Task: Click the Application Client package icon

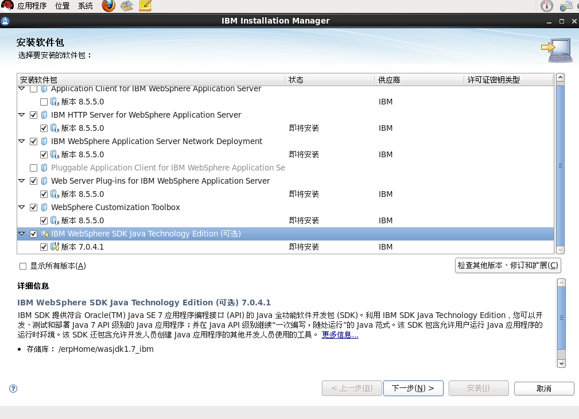Action: point(44,88)
